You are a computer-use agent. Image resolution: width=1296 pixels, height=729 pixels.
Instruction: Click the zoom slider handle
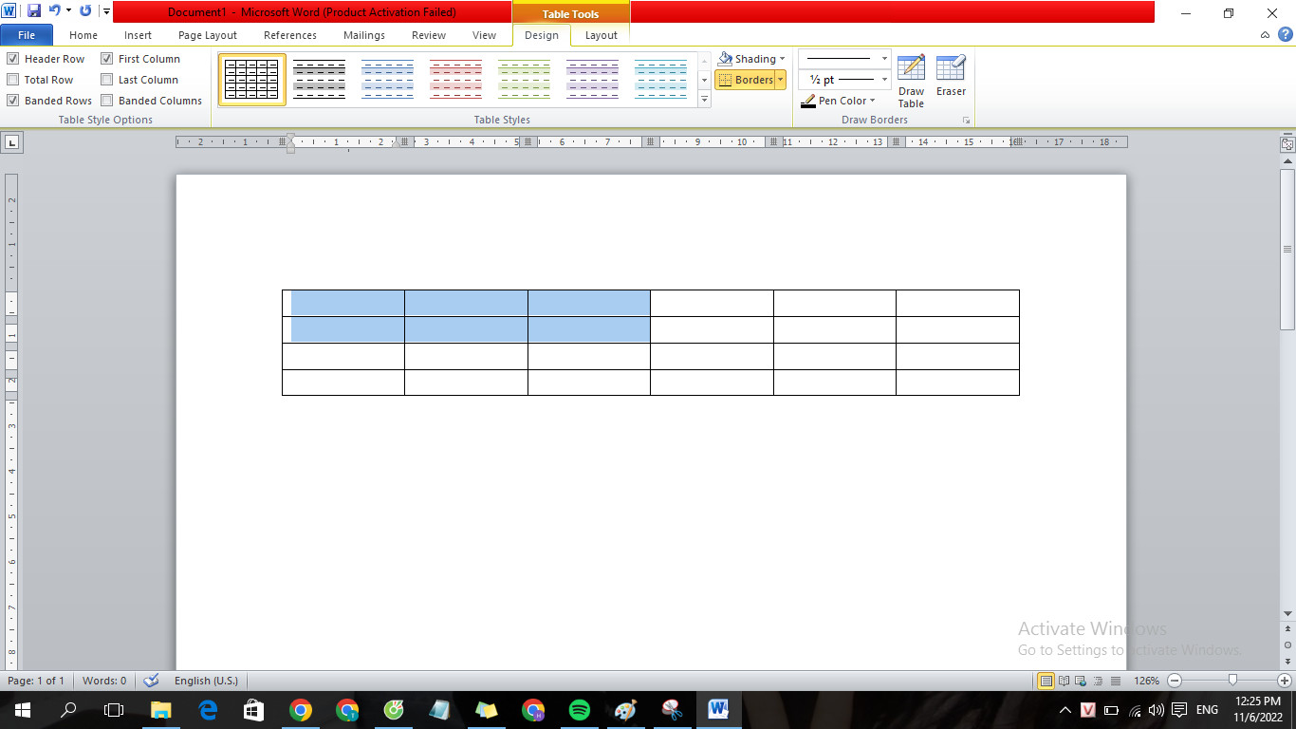(1232, 681)
